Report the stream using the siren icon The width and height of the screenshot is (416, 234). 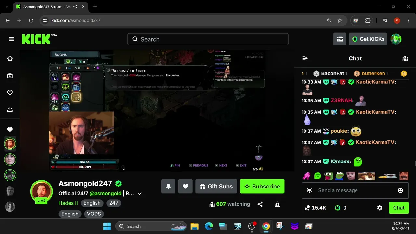pos(277,204)
